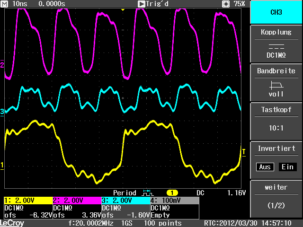This screenshot has width=303, height=227.
Task: Set Invertiert to Aus
Action: click(265, 167)
